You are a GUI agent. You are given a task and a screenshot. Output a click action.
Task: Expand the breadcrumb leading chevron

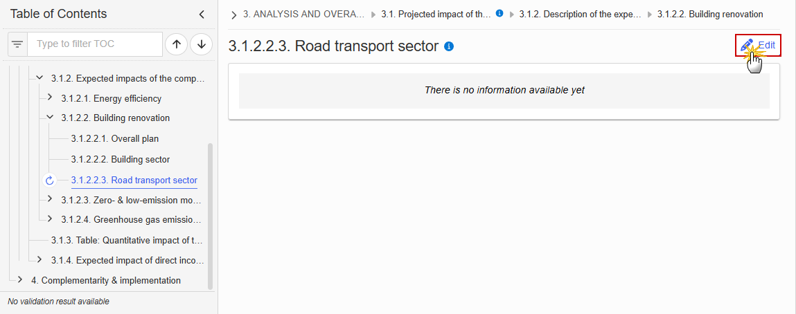pos(233,15)
